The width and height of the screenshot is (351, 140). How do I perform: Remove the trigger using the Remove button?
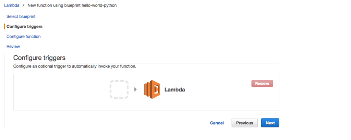pos(262,84)
